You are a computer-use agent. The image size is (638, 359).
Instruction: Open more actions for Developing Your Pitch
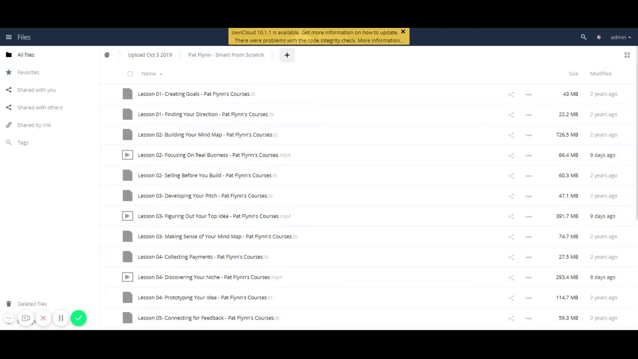click(528, 196)
